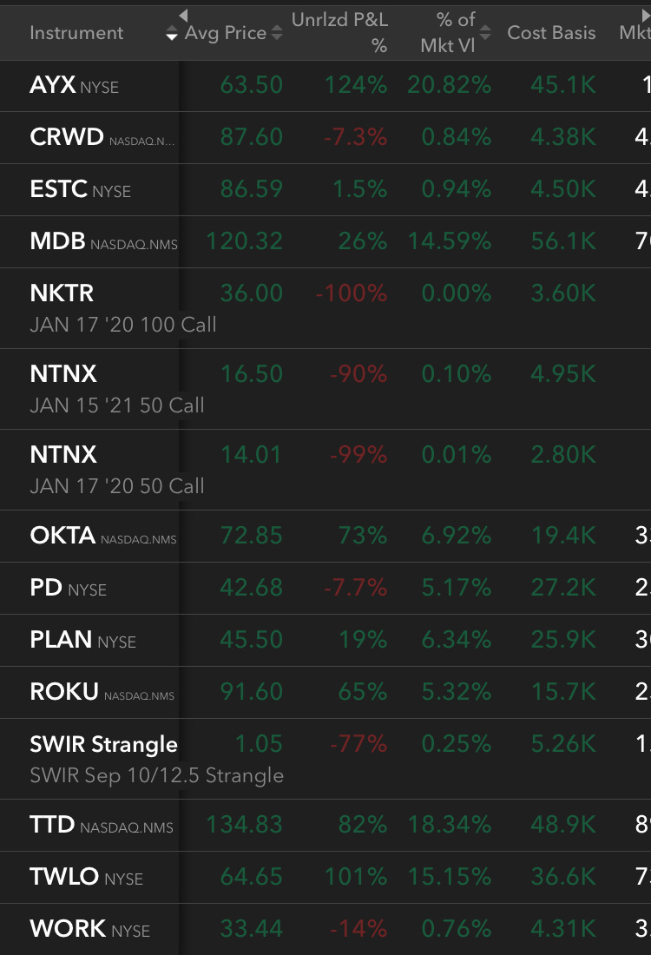Viewport: 651px width, 955px height.
Task: Open NTNX JAN 15 '21 50 Call
Action: click(325, 389)
